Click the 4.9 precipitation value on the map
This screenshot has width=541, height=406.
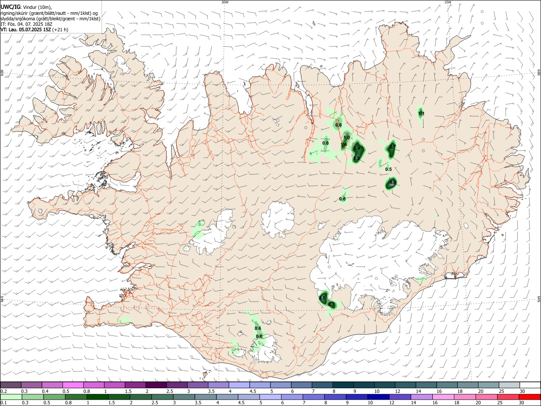tap(392, 183)
